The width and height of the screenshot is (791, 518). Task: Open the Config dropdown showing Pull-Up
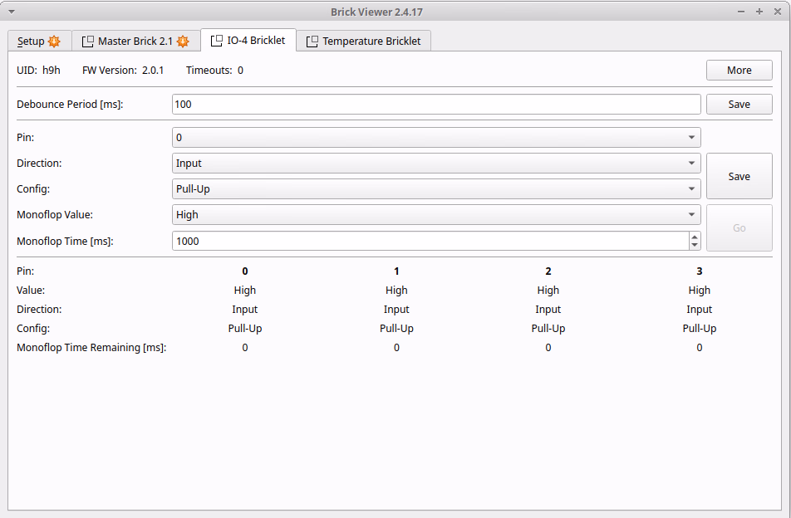point(436,189)
